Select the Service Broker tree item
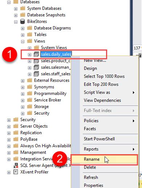This screenshot has width=142, height=188. (48, 100)
